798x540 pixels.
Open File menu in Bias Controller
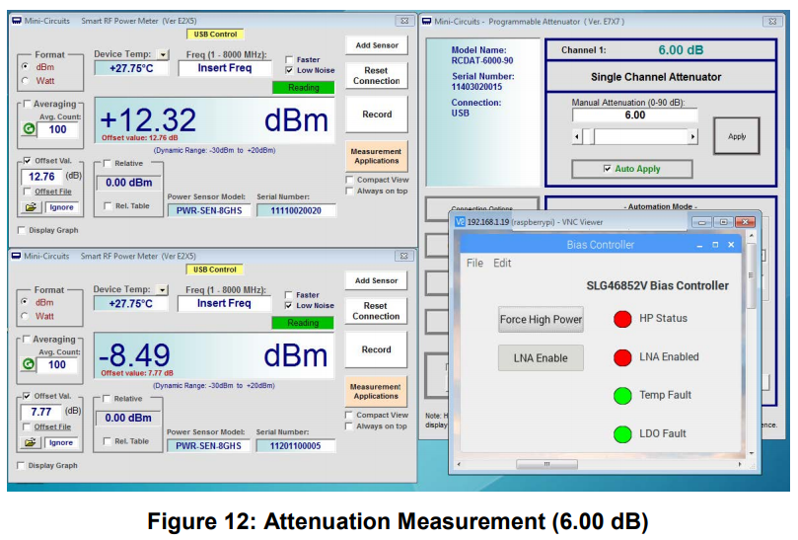point(474,264)
